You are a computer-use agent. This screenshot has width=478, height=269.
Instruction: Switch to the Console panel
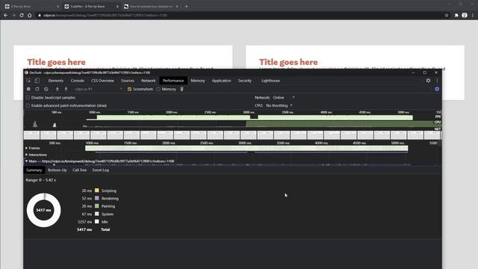pos(77,81)
